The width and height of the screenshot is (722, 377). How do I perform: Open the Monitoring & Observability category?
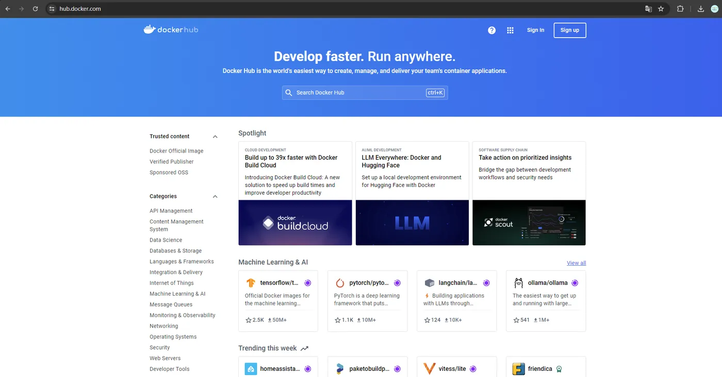(x=183, y=315)
